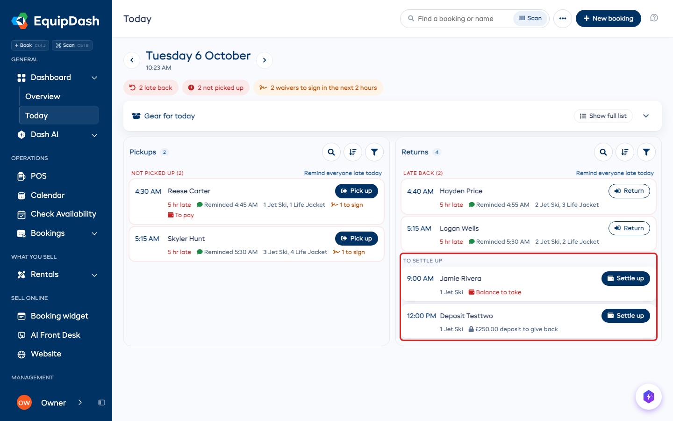Filter the Returns list
673x421 pixels.
pos(646,152)
